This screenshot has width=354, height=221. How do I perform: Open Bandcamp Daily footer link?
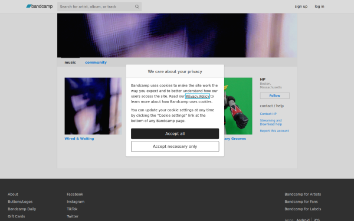click(22, 209)
